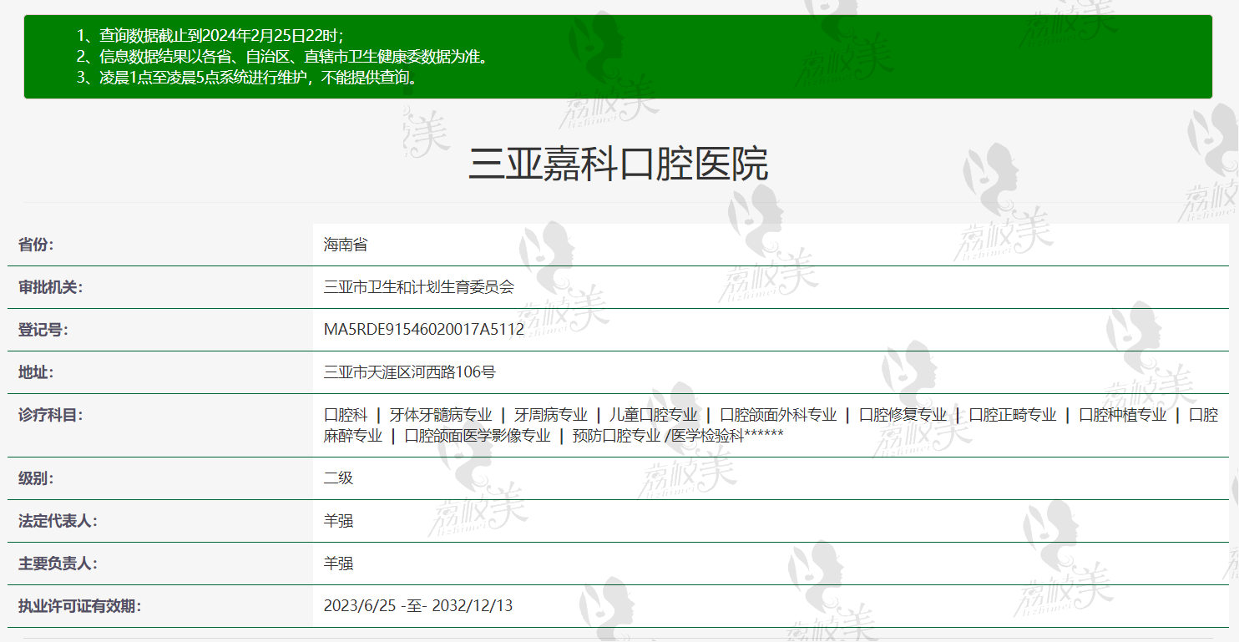Click the value 海南省
This screenshot has height=642, width=1239.
pyautogui.click(x=346, y=245)
